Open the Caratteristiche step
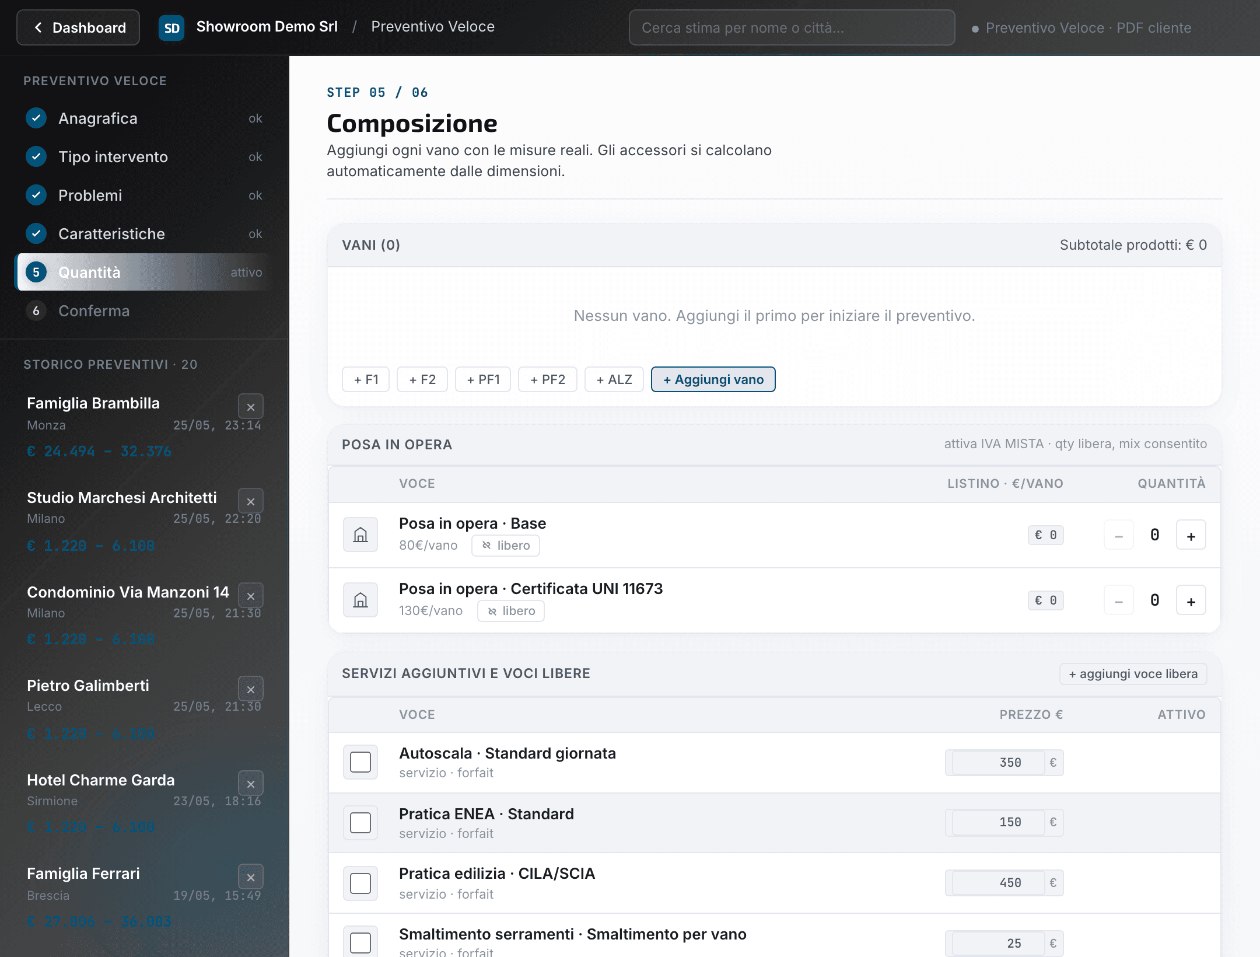Image resolution: width=1260 pixels, height=957 pixels. tap(145, 234)
